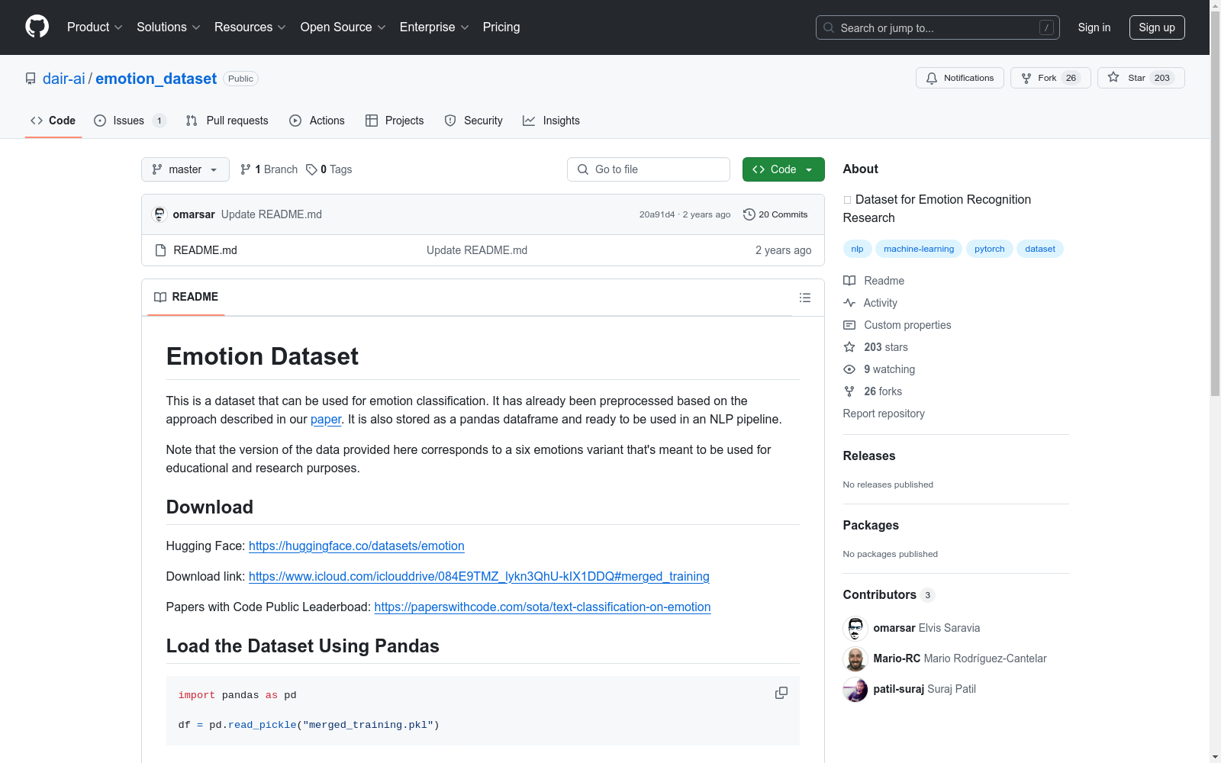Open the latest commit 'Update README.md' message

click(x=272, y=214)
